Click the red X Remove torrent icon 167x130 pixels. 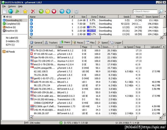pyautogui.click(x=33, y=11)
